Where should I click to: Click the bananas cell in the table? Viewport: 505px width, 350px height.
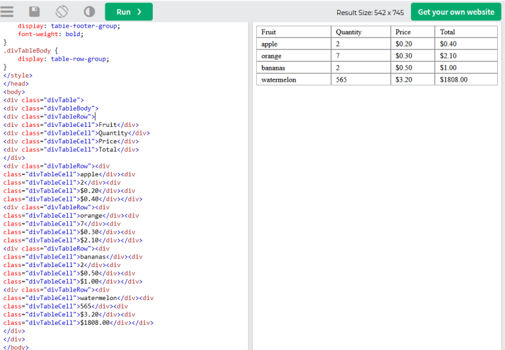click(x=294, y=68)
